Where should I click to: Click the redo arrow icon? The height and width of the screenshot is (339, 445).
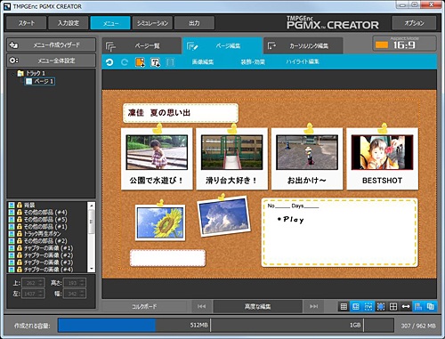pos(125,62)
